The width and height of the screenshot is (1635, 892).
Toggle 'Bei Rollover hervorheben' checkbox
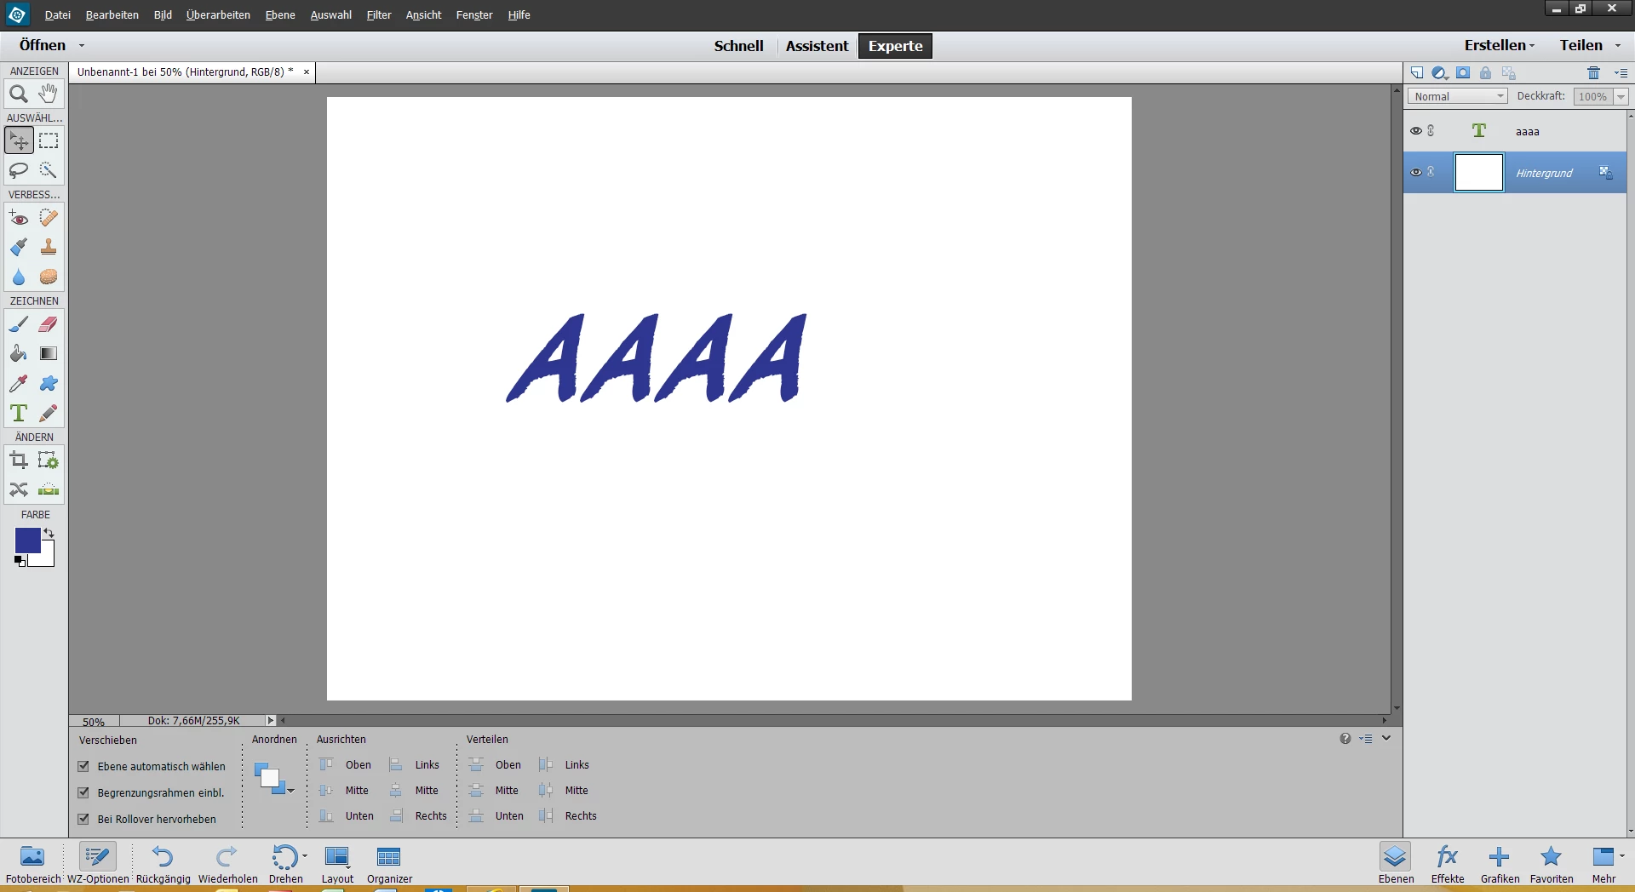(x=83, y=819)
